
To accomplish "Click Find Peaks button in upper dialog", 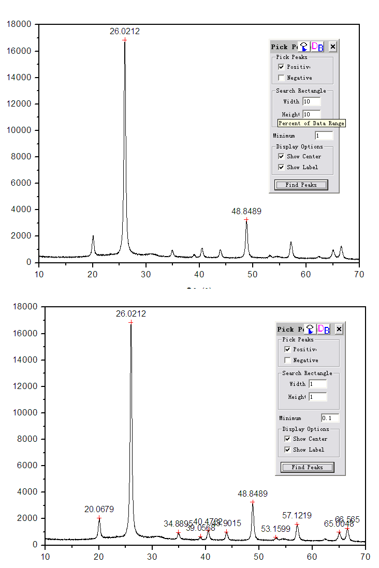I will [x=301, y=185].
